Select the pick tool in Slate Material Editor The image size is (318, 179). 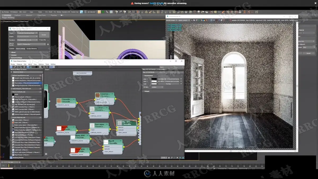pos(11,67)
